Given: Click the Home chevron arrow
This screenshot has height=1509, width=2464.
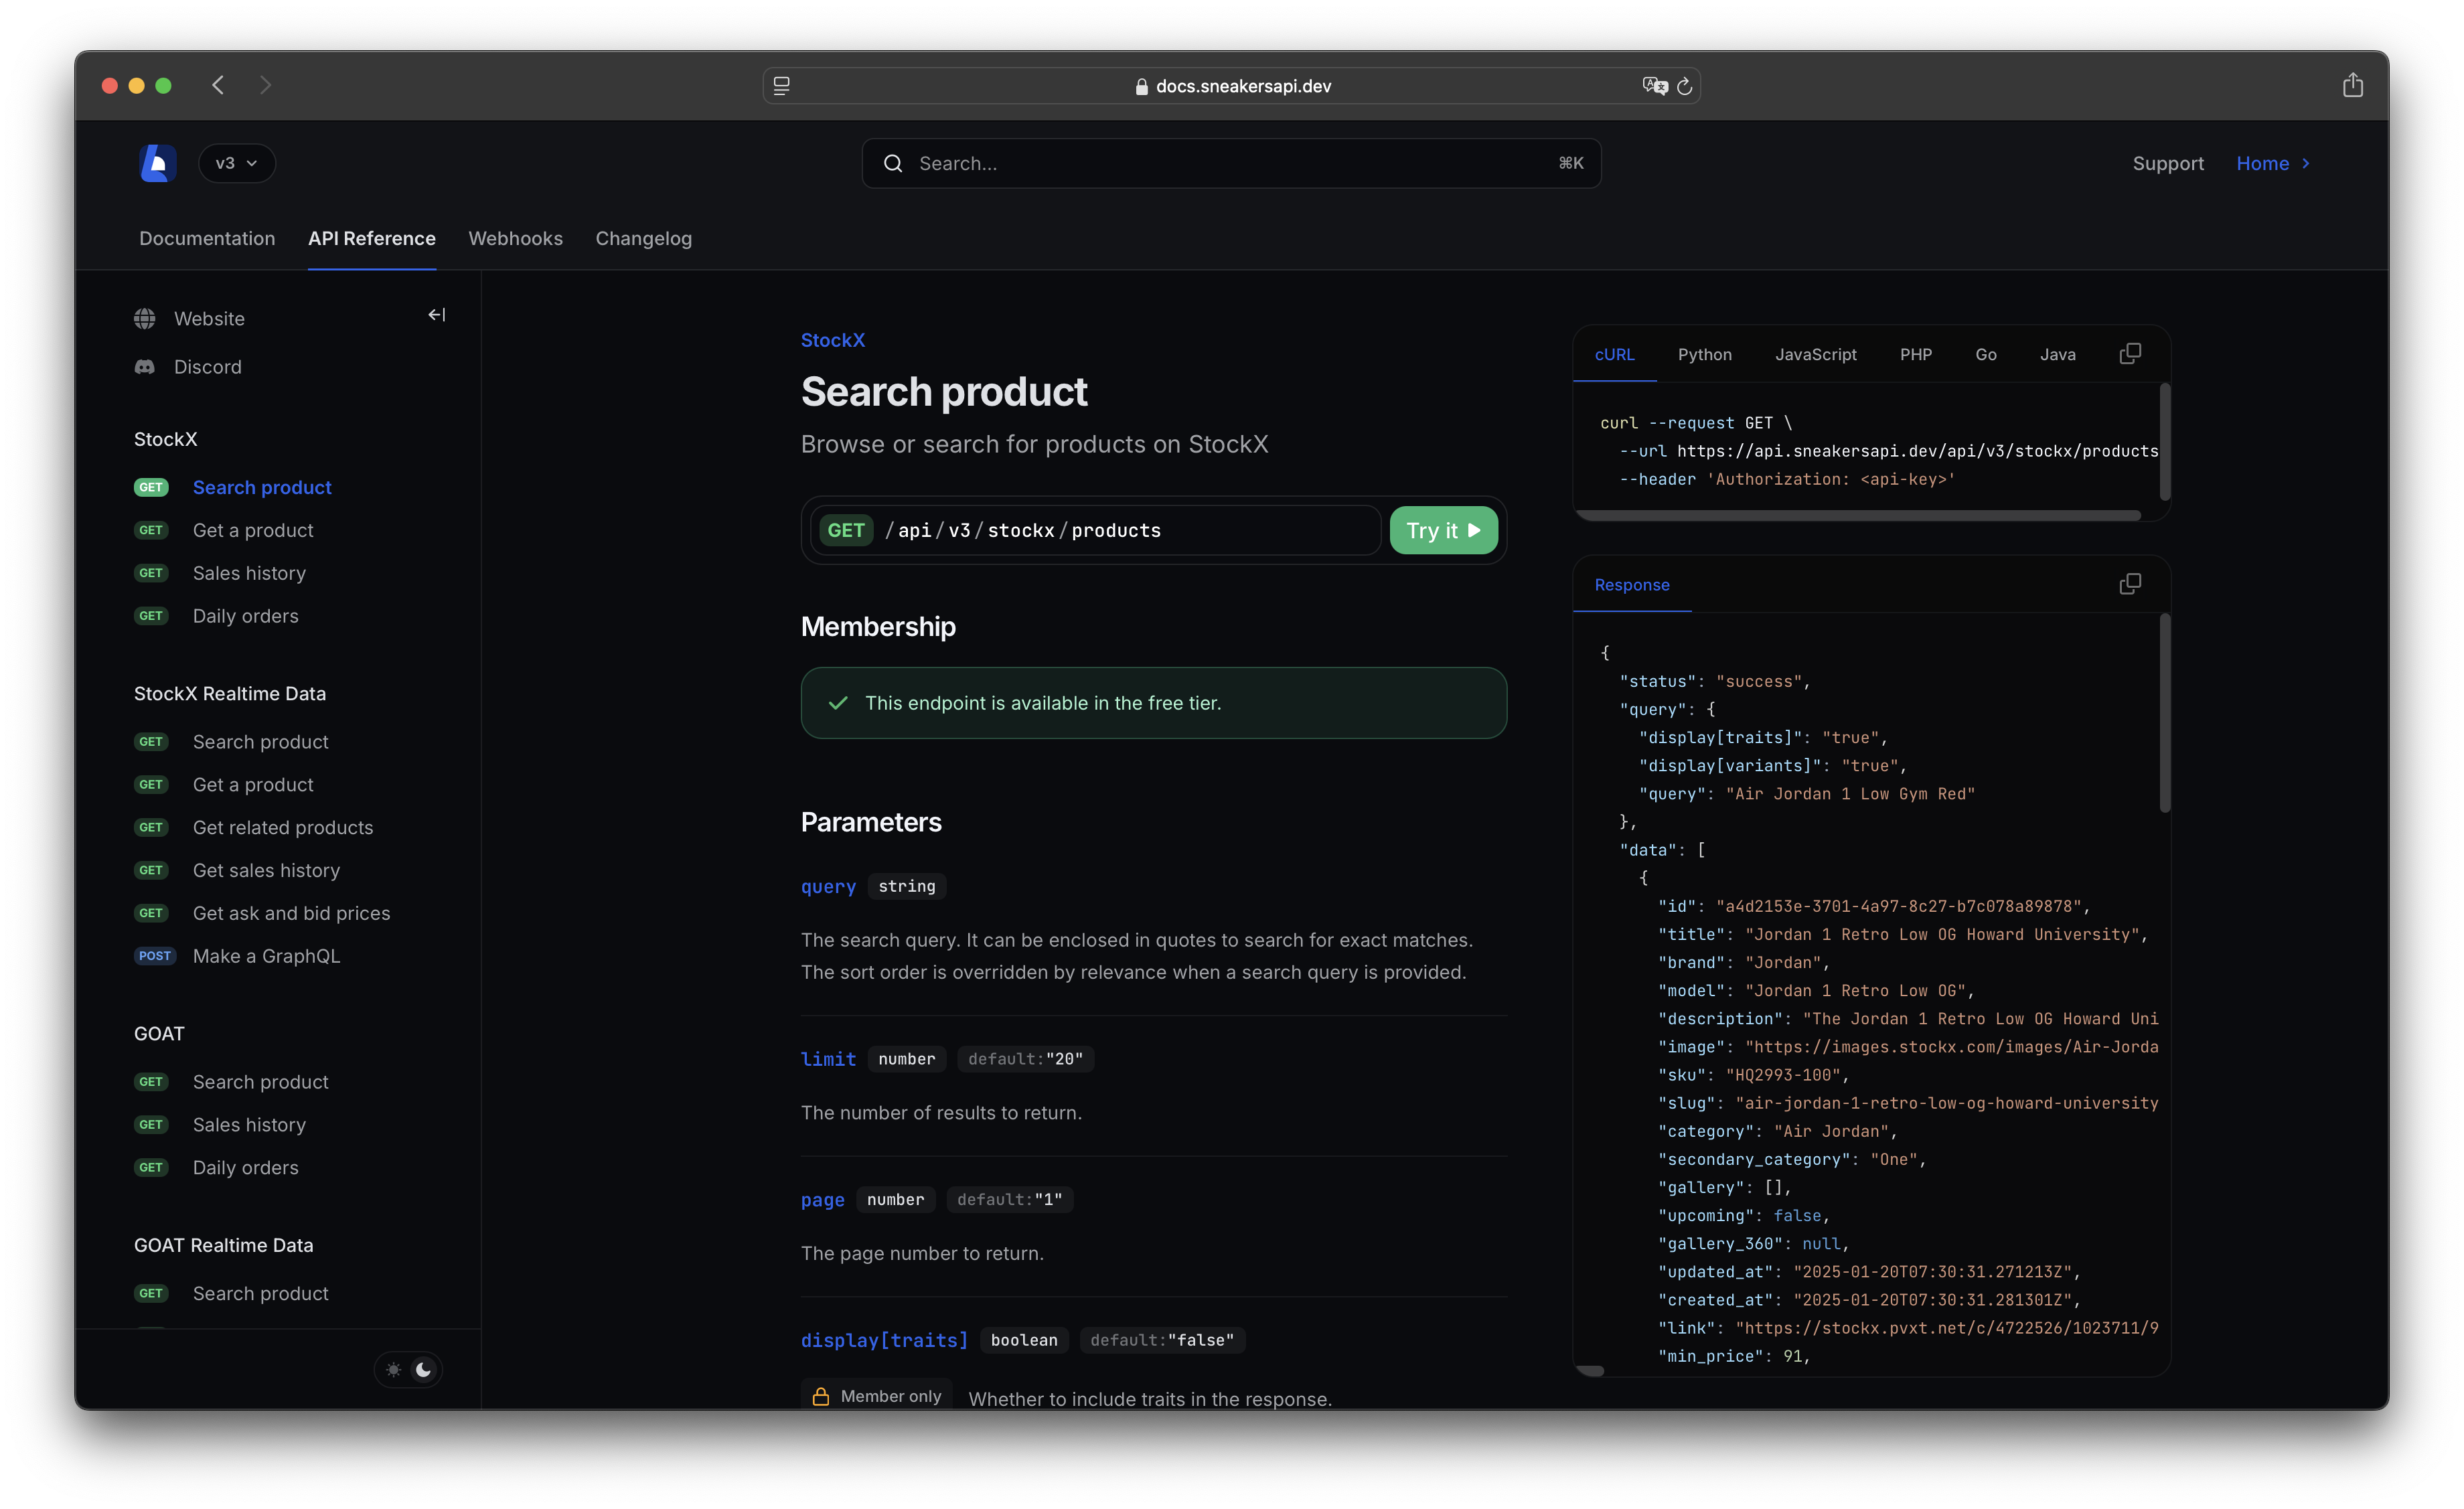Looking at the screenshot, I should (2305, 163).
